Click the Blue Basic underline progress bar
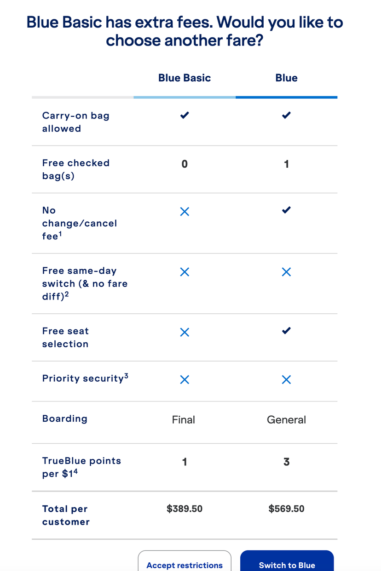 pyautogui.click(x=184, y=97)
